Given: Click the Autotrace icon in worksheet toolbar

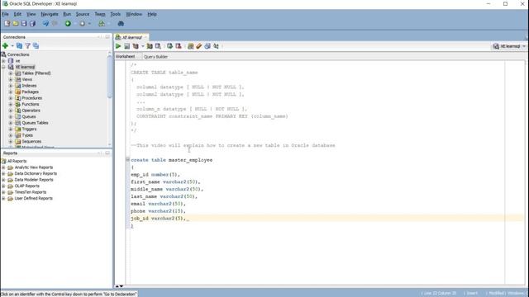Looking at the screenshot, I should click(x=150, y=46).
